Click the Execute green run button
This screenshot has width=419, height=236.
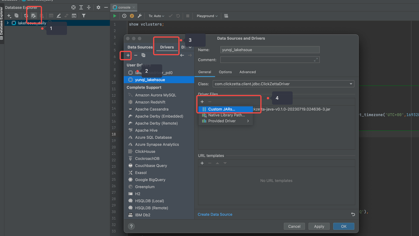coord(115,16)
